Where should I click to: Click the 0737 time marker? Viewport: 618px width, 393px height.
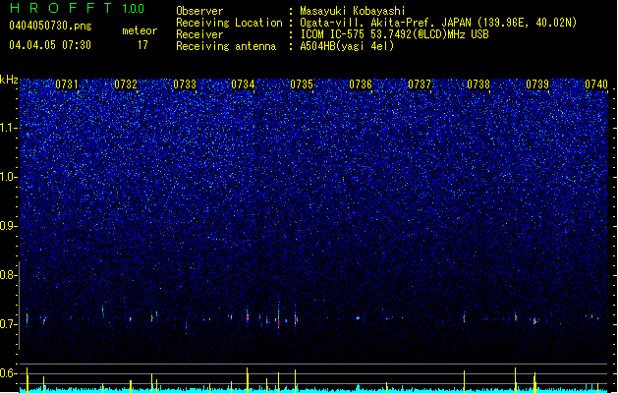click(x=420, y=84)
